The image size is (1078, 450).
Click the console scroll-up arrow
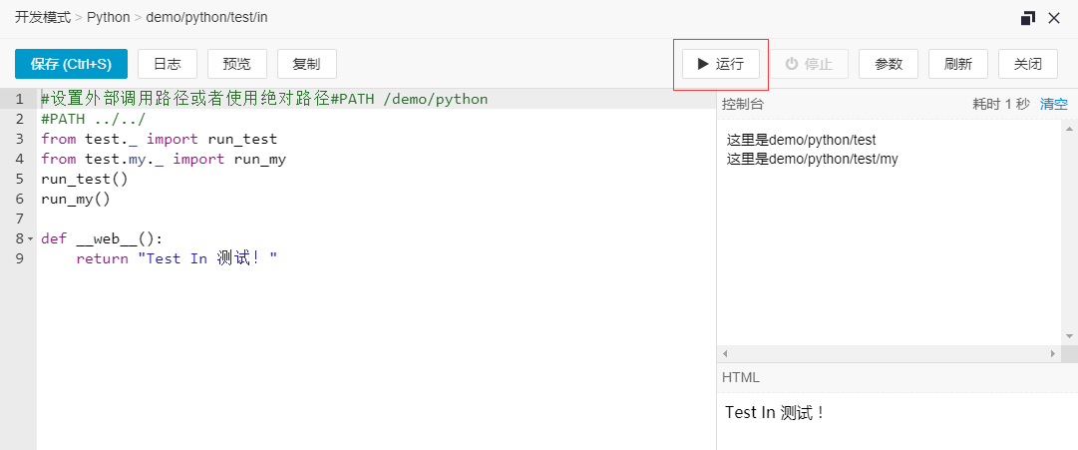[x=1069, y=128]
